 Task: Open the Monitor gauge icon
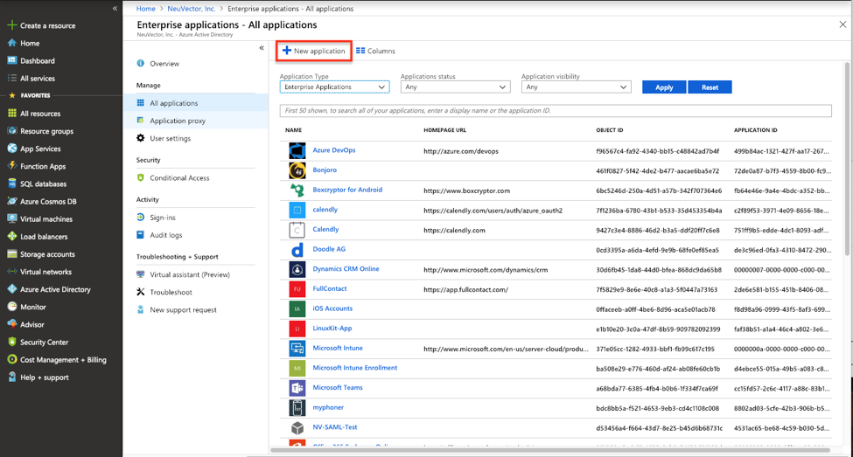[x=12, y=307]
